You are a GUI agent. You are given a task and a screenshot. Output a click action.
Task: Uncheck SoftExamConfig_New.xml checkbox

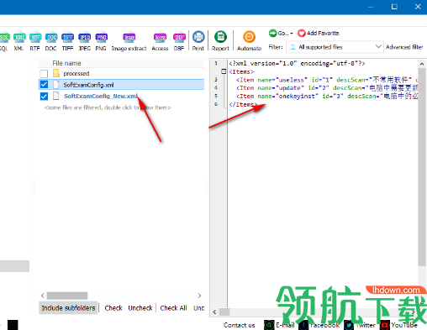point(44,97)
